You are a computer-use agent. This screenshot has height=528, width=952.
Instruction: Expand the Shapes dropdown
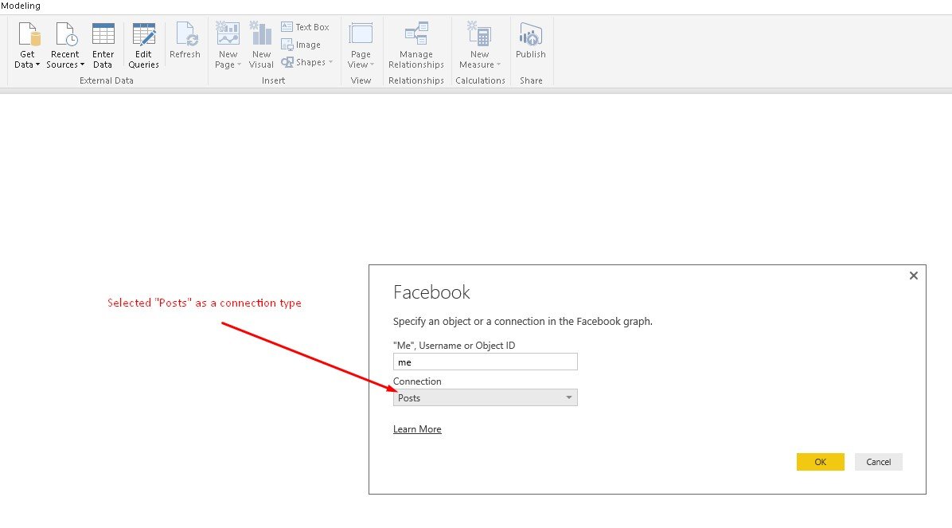pos(308,62)
